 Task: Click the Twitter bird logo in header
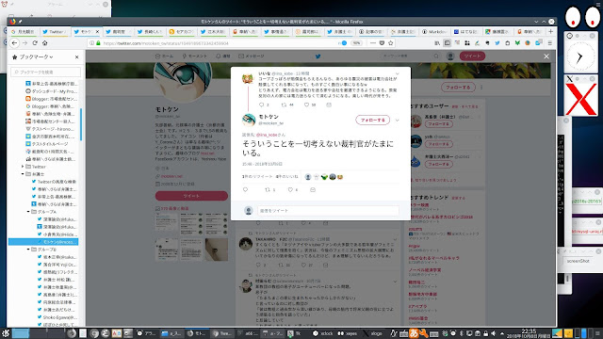pyautogui.click(x=318, y=56)
